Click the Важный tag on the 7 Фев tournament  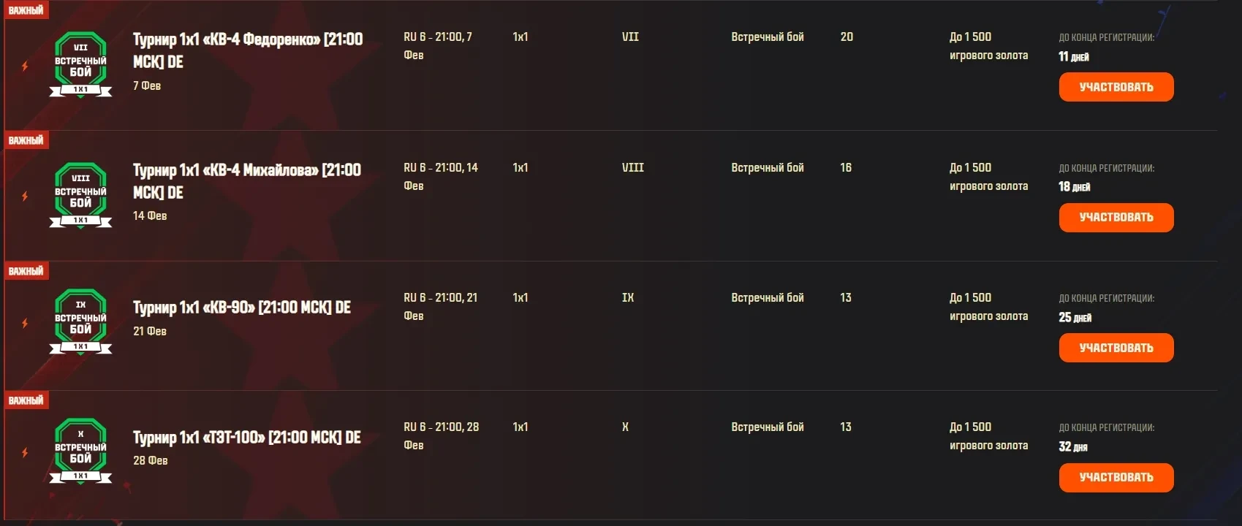[26, 10]
